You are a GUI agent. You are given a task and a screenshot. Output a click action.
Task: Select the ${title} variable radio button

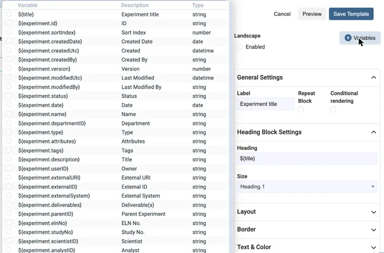coord(8,14)
